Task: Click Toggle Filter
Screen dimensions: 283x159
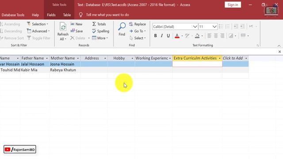Action: [38, 38]
